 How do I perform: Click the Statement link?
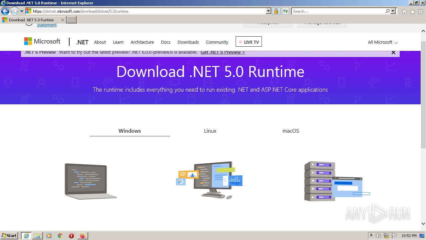47,25
